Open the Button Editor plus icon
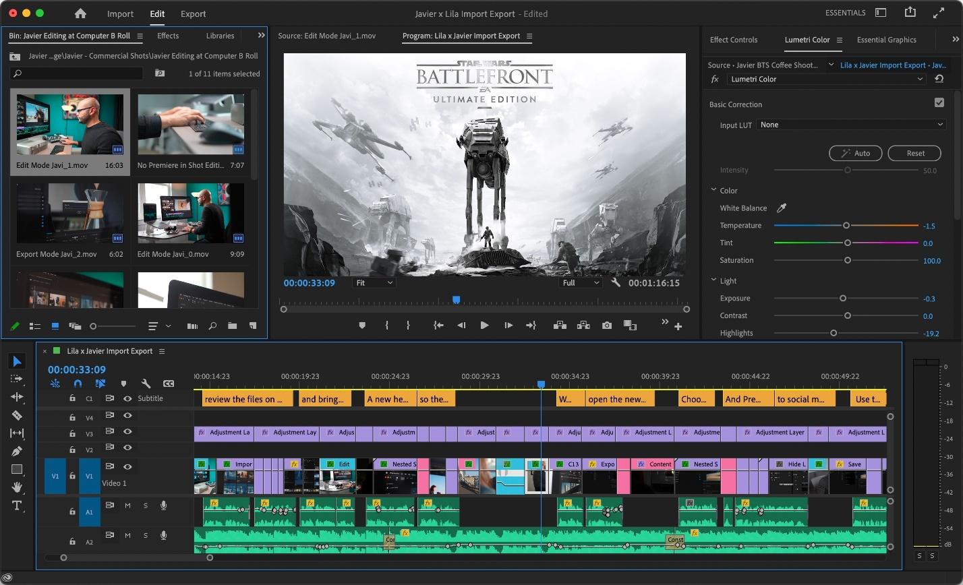Screen dimensions: 963x585 (678, 327)
